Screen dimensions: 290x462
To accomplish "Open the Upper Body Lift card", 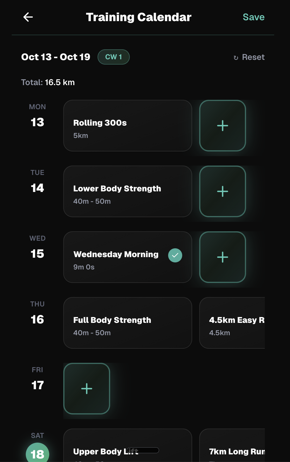I will coord(127,449).
